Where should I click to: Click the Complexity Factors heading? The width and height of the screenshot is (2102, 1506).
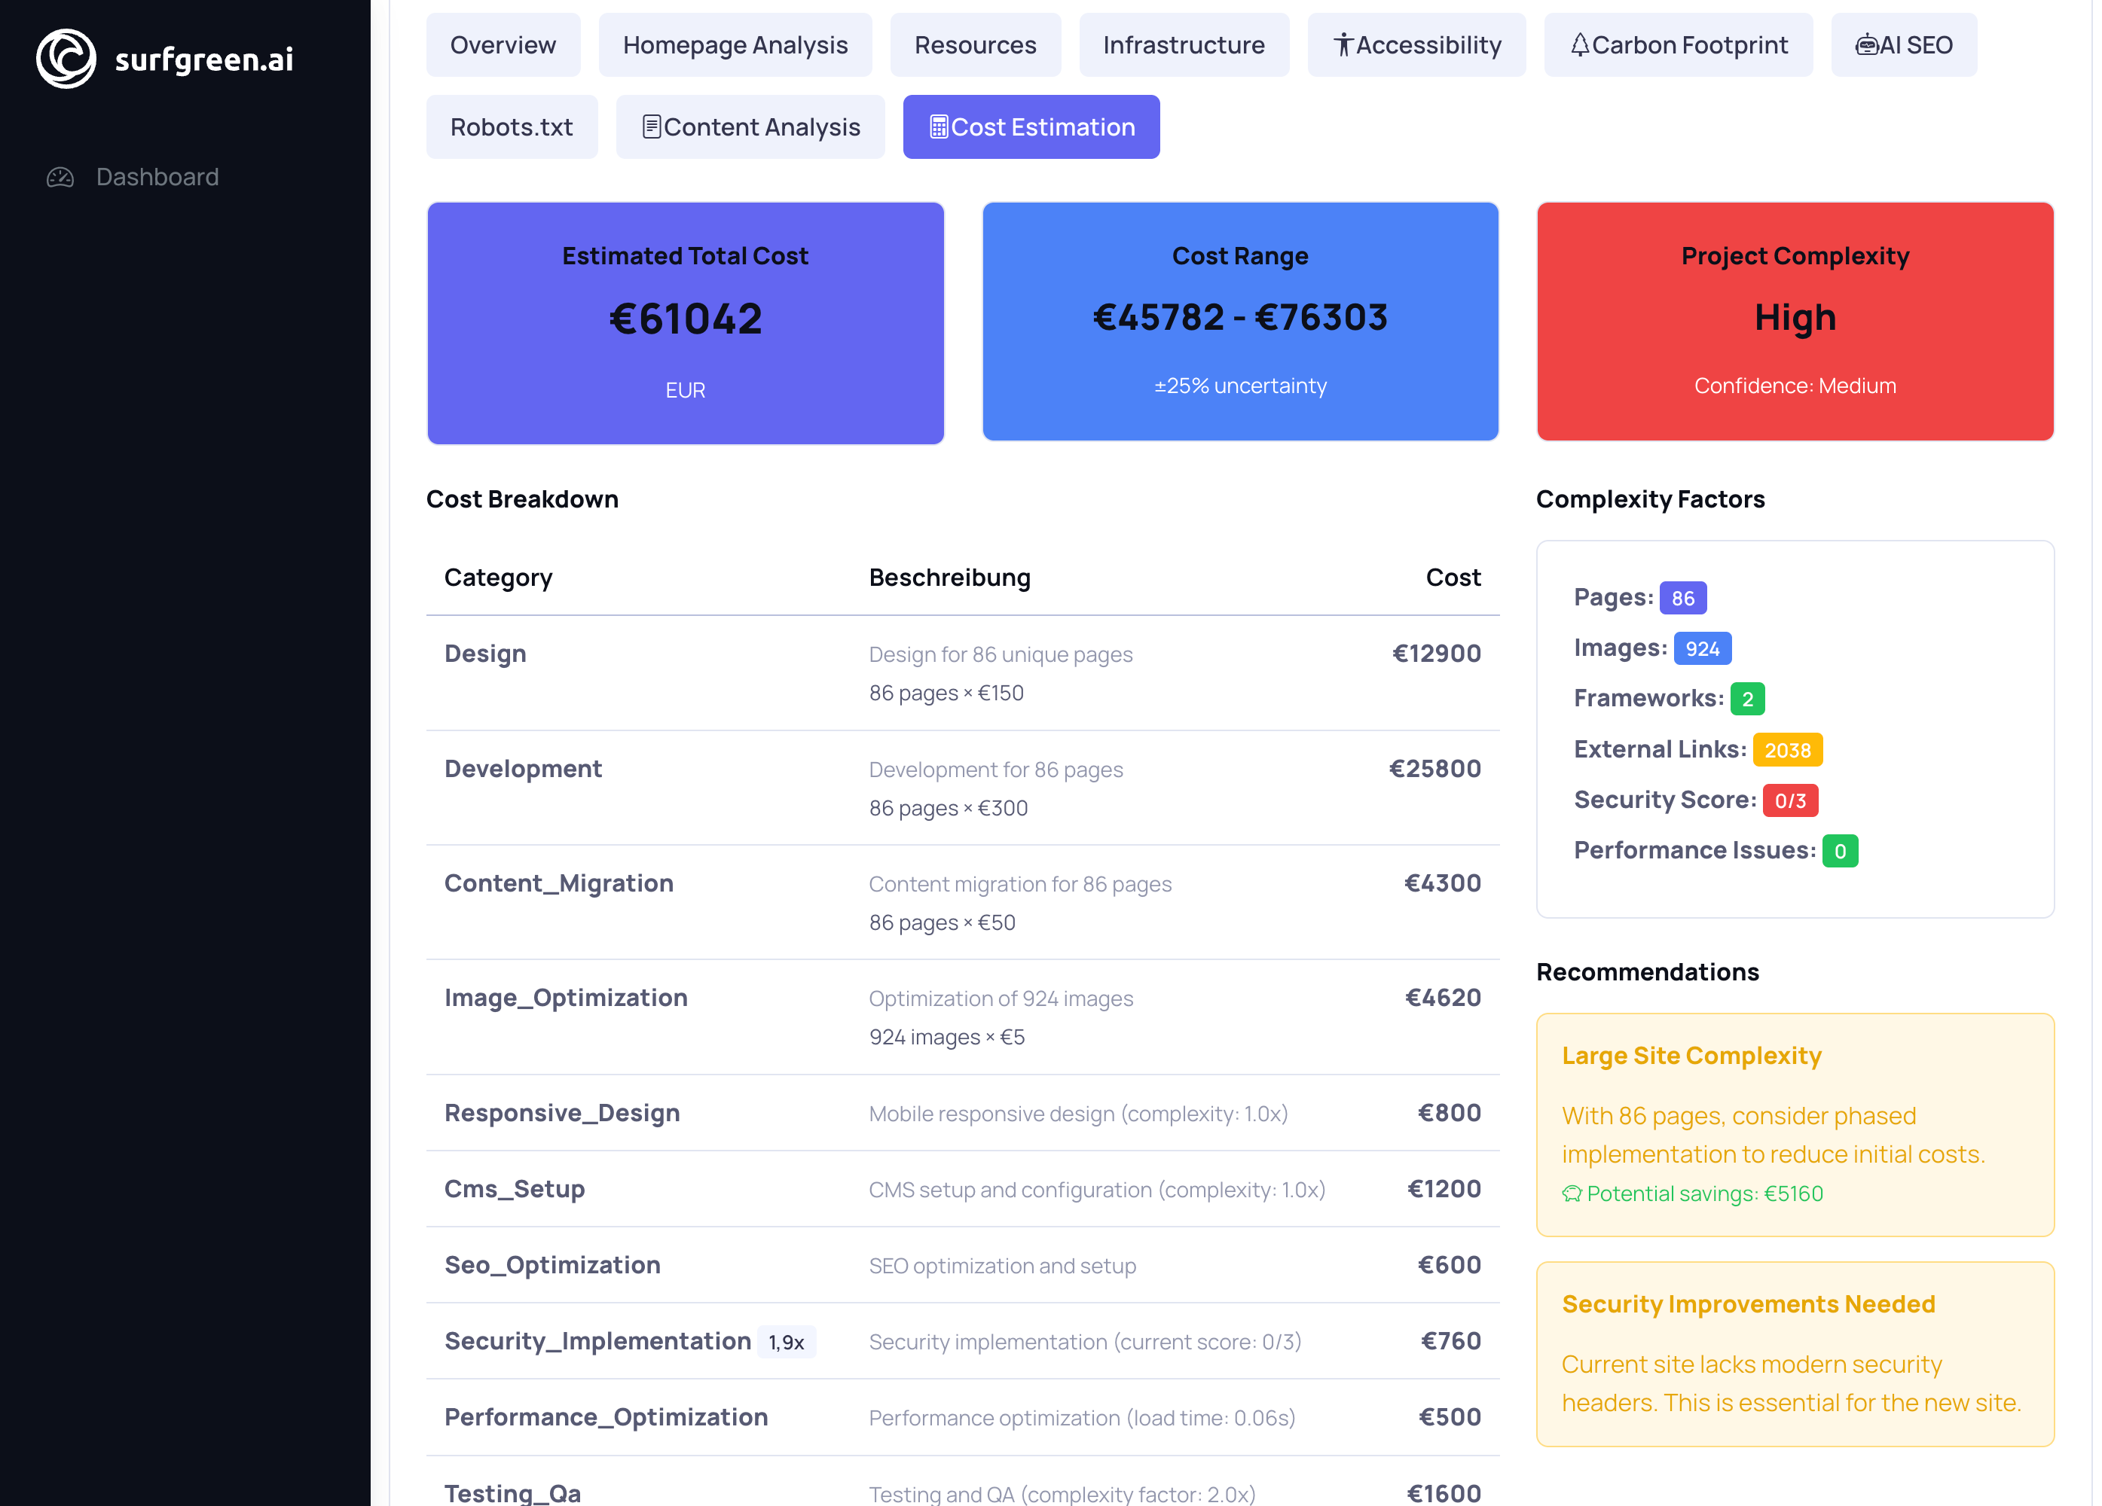[x=1650, y=499]
